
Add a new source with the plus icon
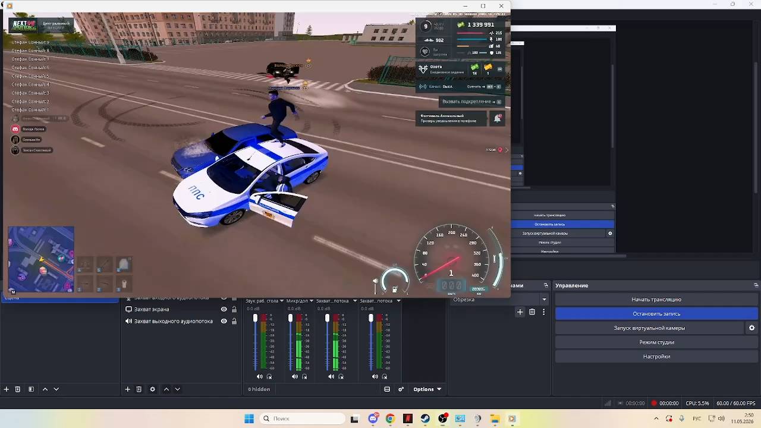pyautogui.click(x=127, y=389)
